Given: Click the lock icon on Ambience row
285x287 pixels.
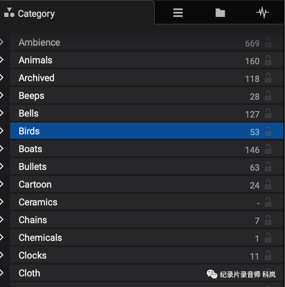Looking at the screenshot, I should (x=268, y=42).
